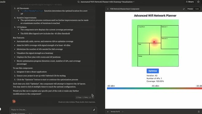Refresh the artifact preview
The width and height of the screenshot is (202, 114).
point(184,9)
